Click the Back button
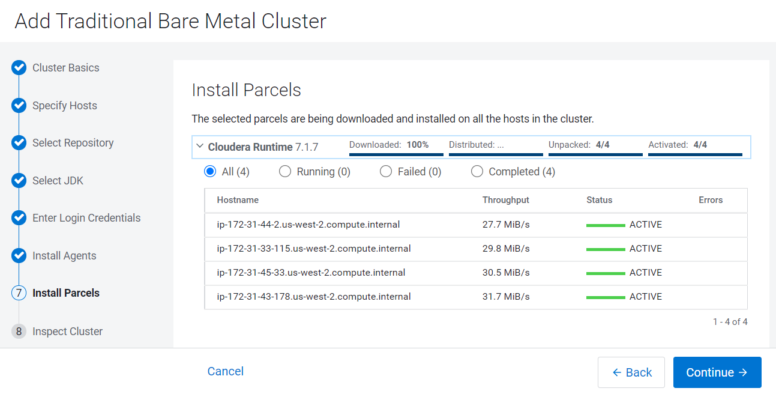This screenshot has height=397, width=776. pyautogui.click(x=631, y=372)
